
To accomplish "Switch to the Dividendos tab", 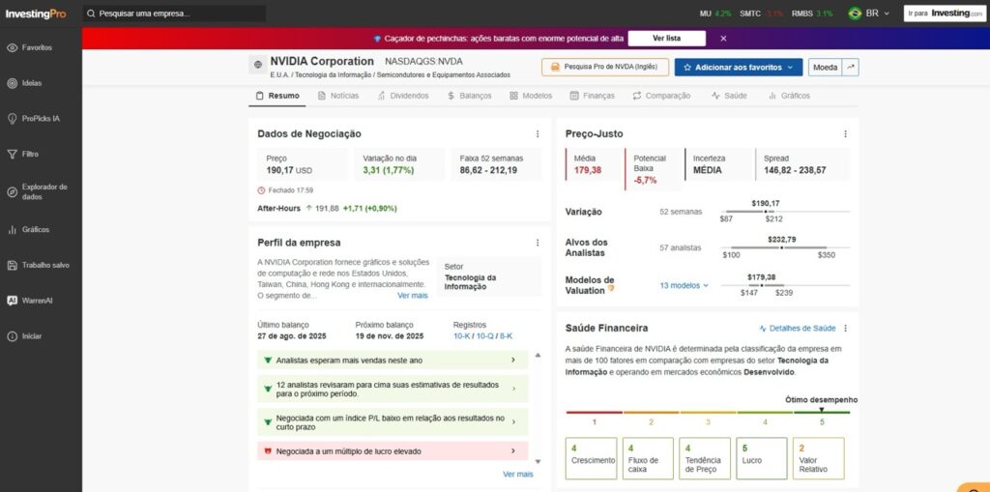I will pyautogui.click(x=402, y=96).
